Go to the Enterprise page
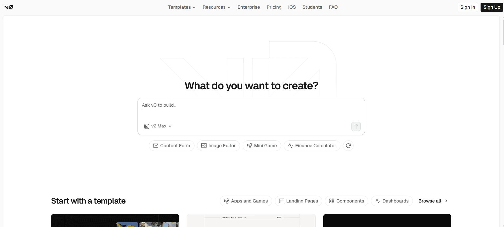The width and height of the screenshot is (504, 227). click(x=249, y=7)
